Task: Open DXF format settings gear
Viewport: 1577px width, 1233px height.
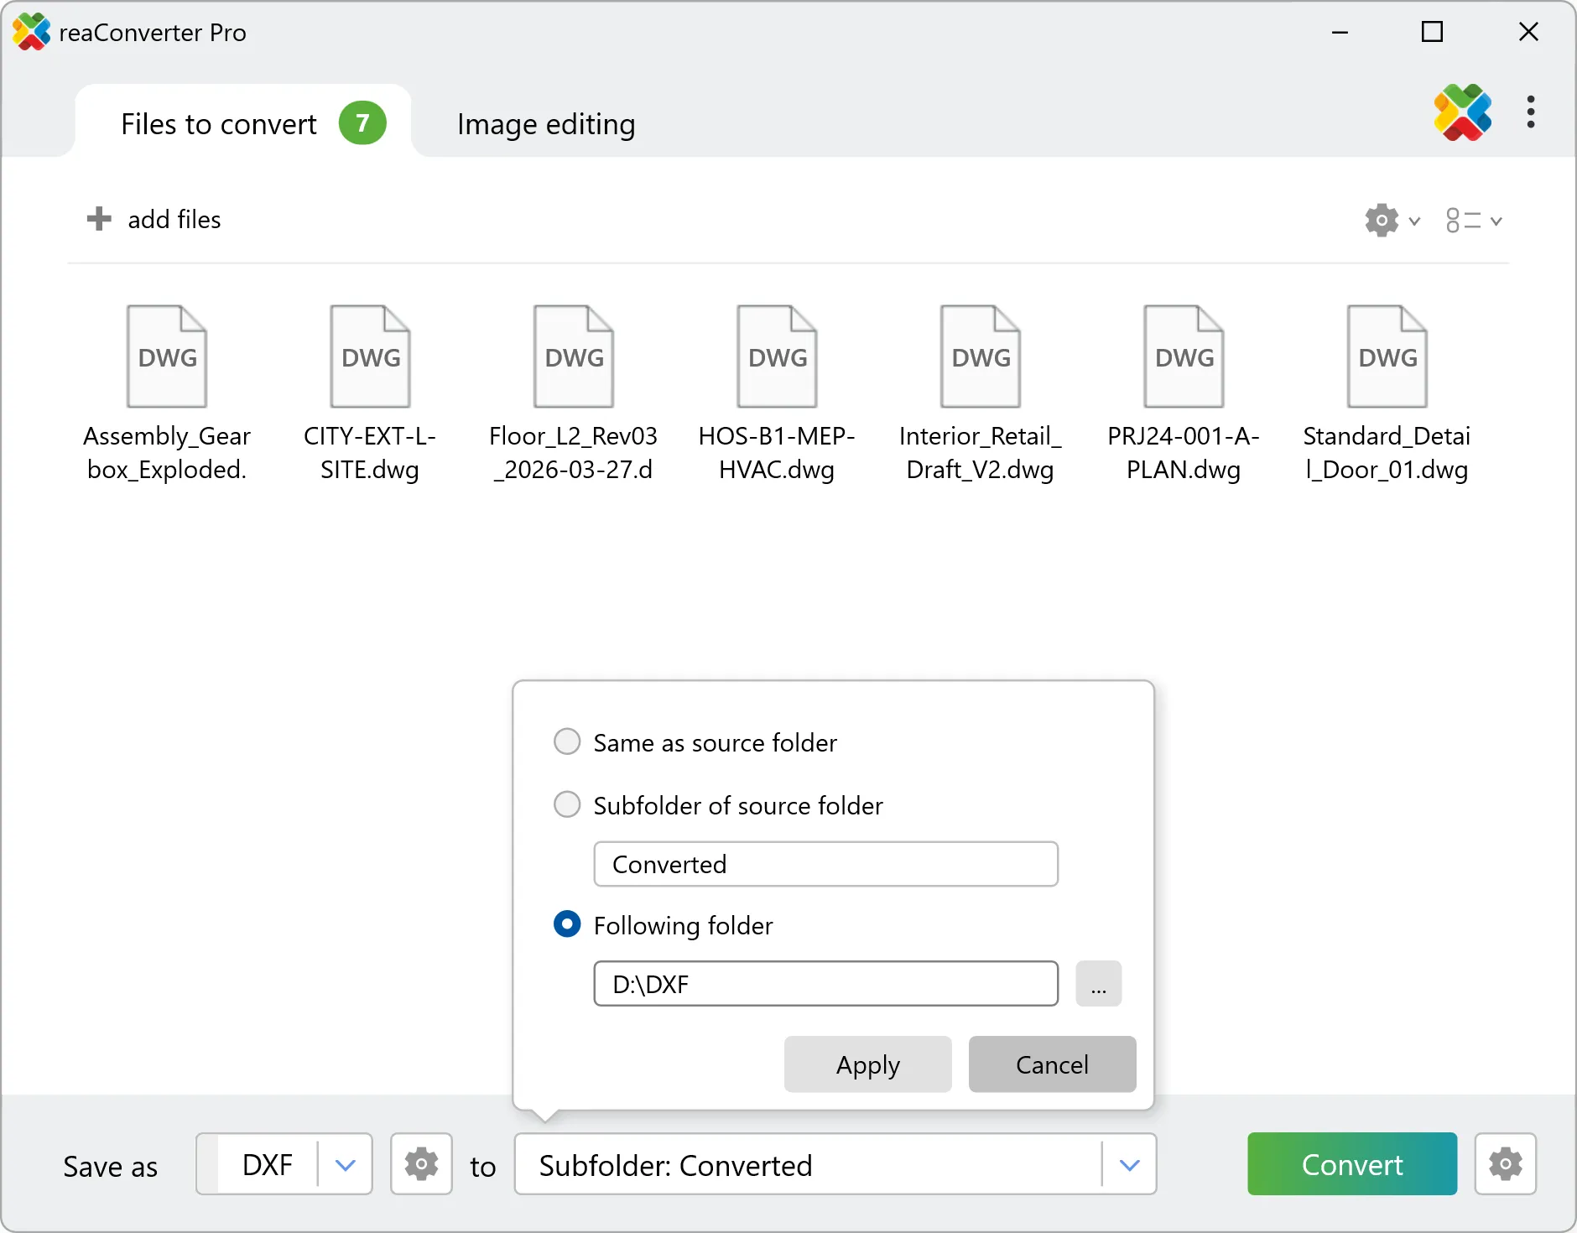Action: click(421, 1164)
